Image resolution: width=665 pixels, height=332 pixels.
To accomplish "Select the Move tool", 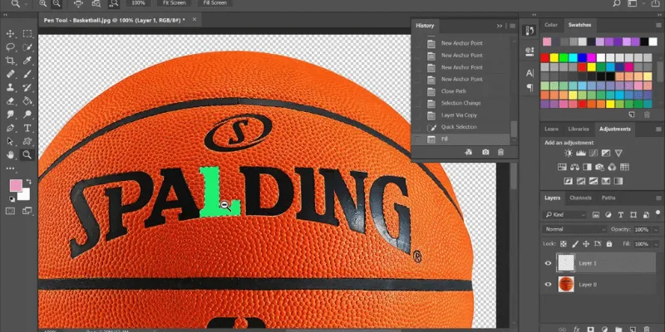I will (x=11, y=34).
